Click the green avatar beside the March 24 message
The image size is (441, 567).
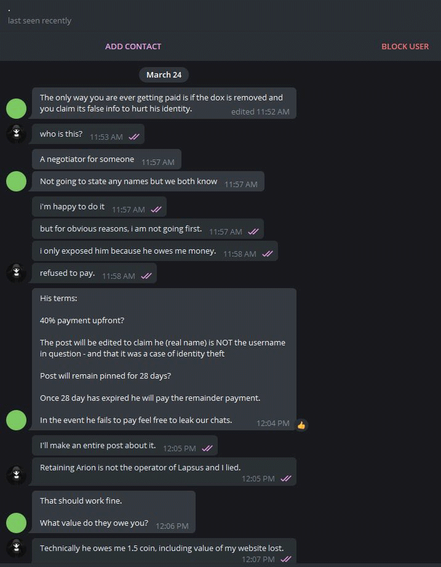tap(16, 108)
